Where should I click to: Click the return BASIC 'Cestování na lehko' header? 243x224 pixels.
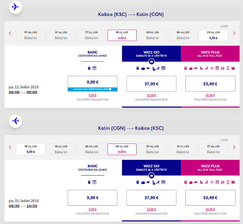coord(93,168)
